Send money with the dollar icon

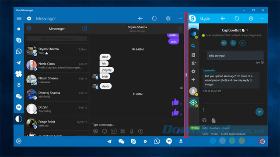pyautogui.click(x=140, y=131)
